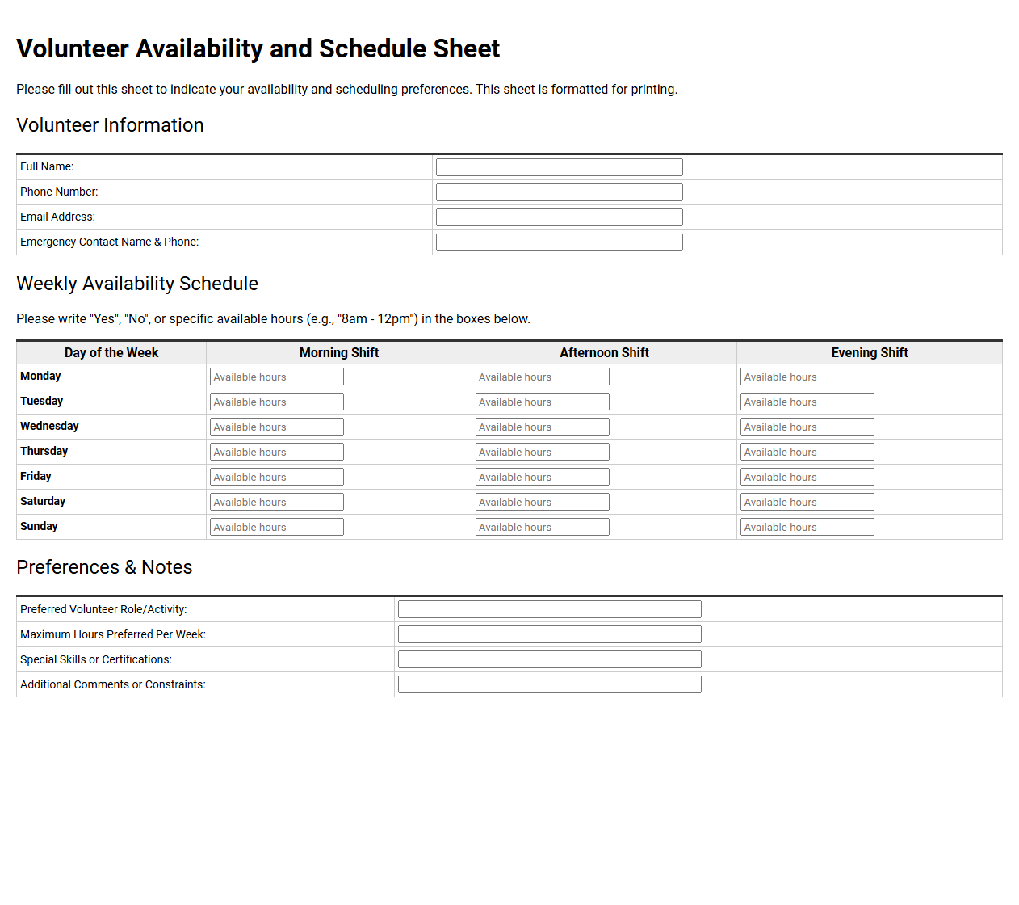Click the Monday row label
Viewport: 1019px width, 905px height.
click(x=40, y=376)
